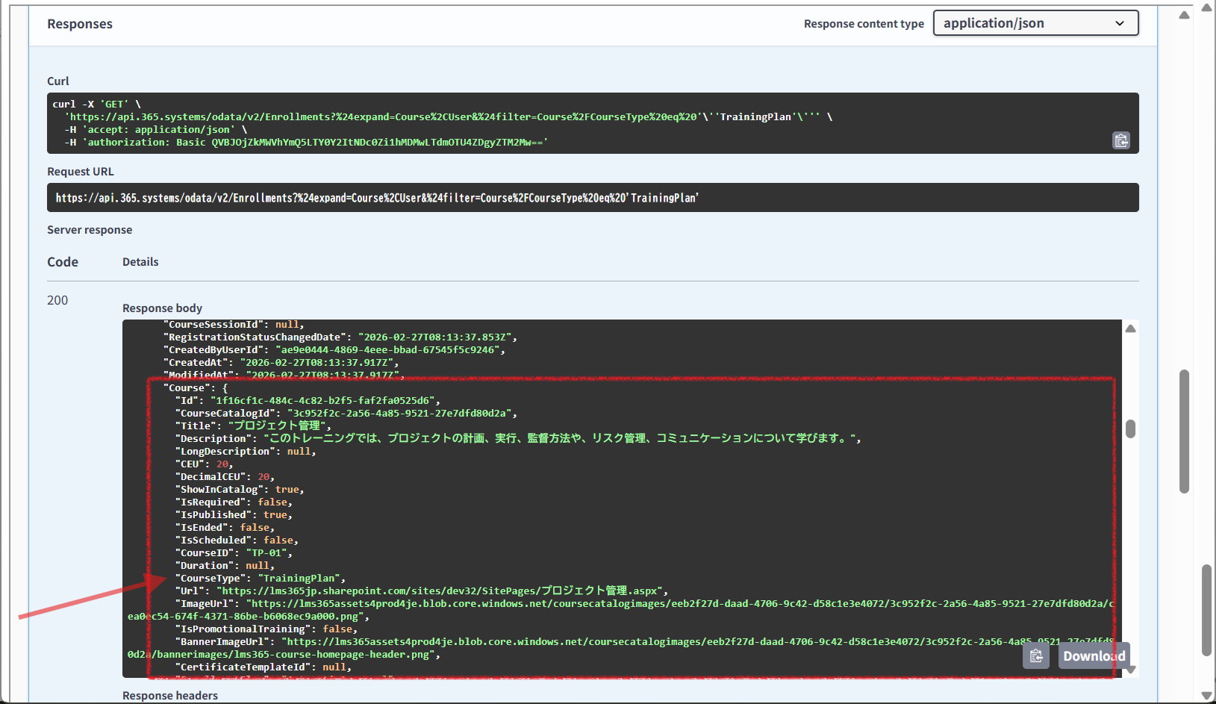This screenshot has width=1216, height=704.
Task: Click the "DecimalCEU": 20 line
Action: 225,477
